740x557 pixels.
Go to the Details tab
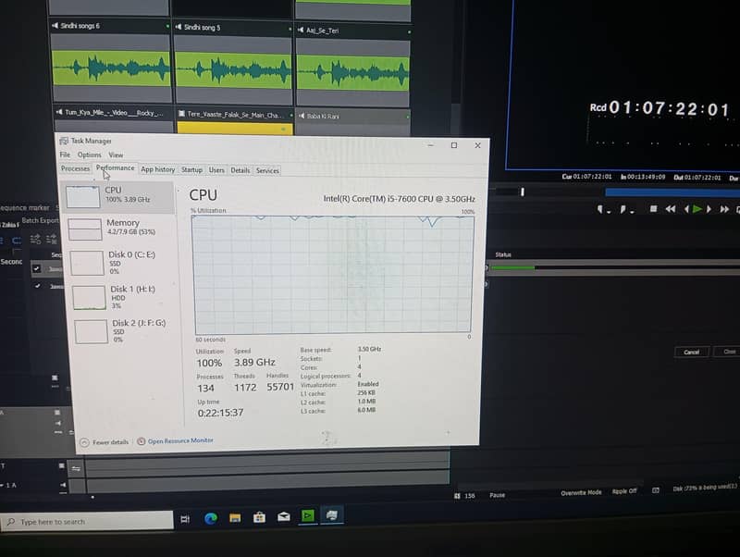[240, 170]
